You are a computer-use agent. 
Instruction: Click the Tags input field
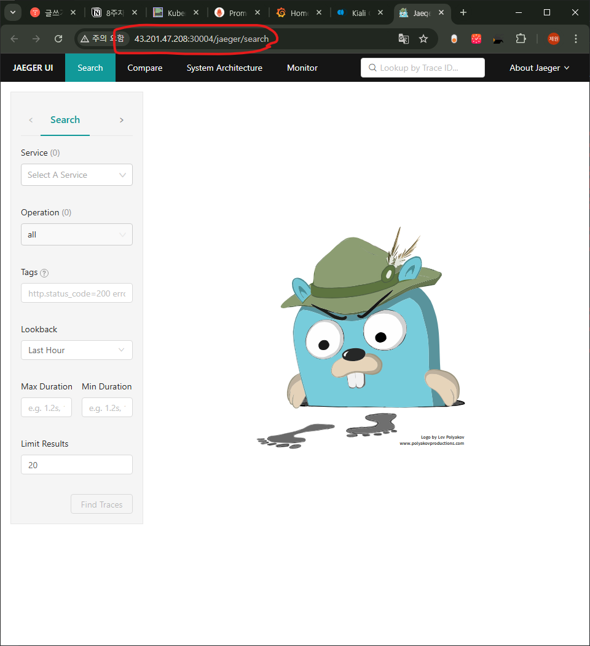(77, 293)
